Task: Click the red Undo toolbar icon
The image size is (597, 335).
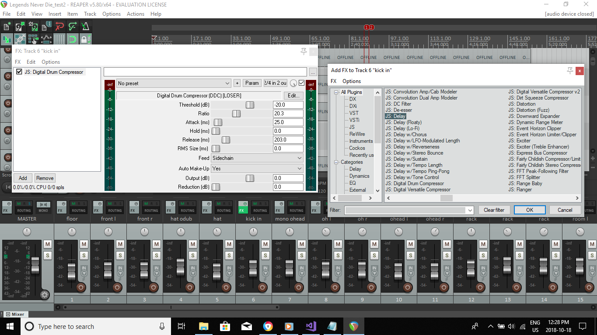Action: coord(59,27)
